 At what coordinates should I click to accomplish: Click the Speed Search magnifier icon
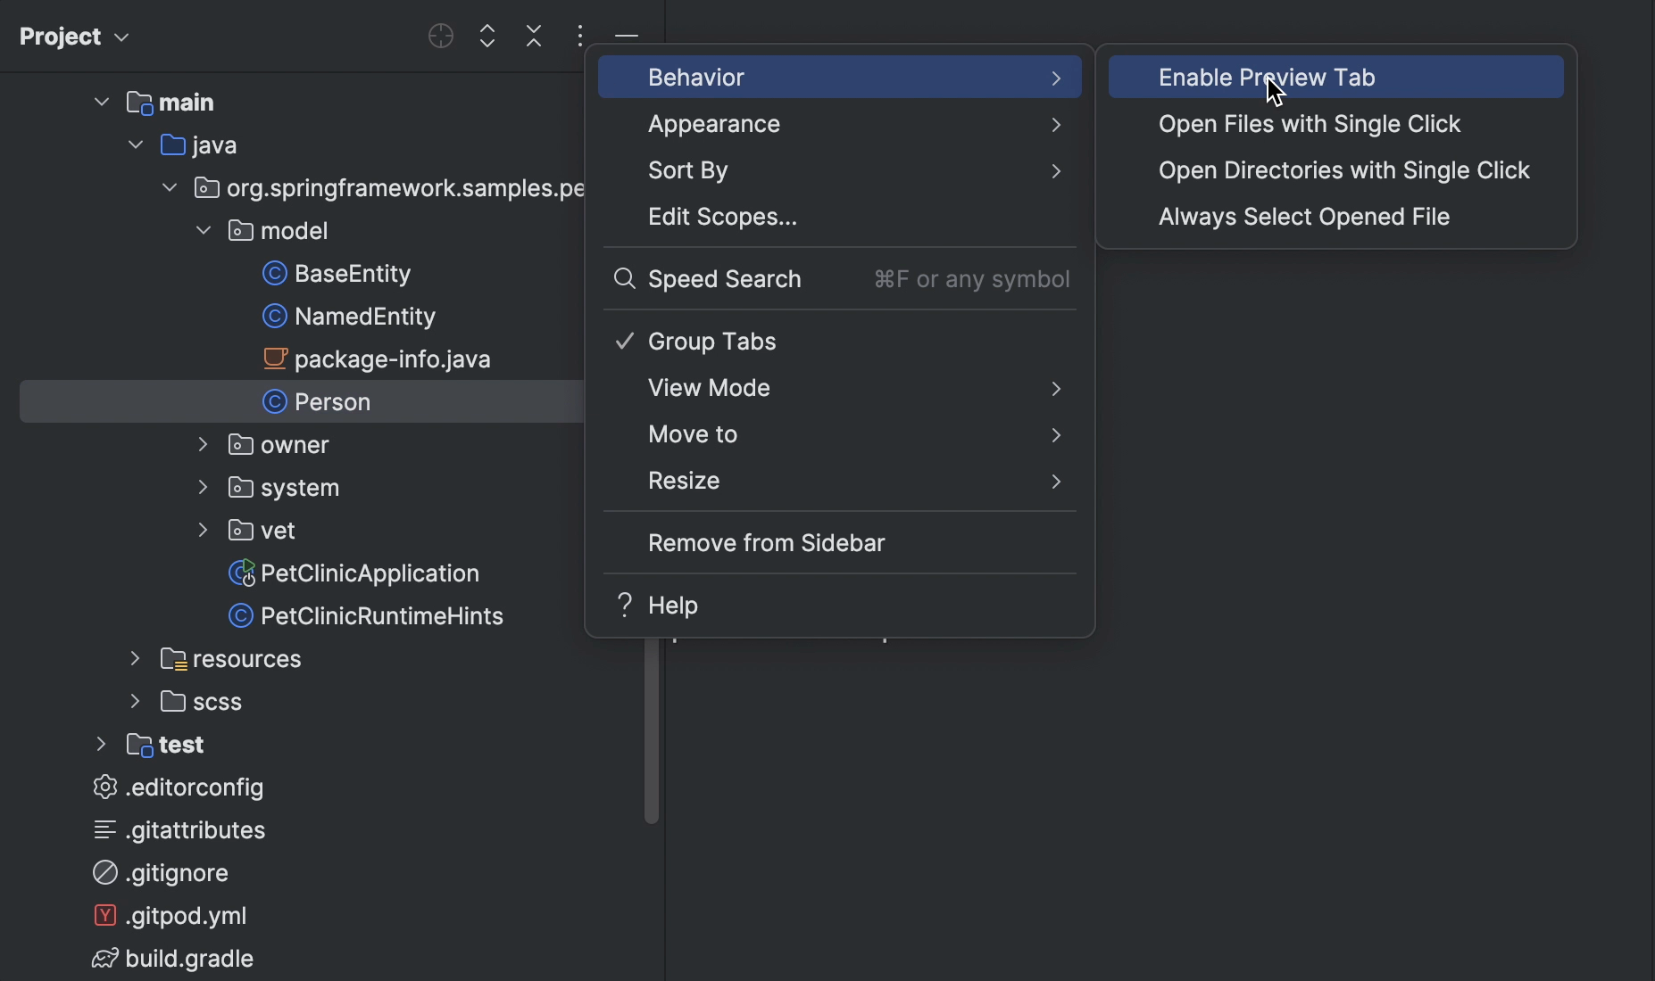click(622, 279)
